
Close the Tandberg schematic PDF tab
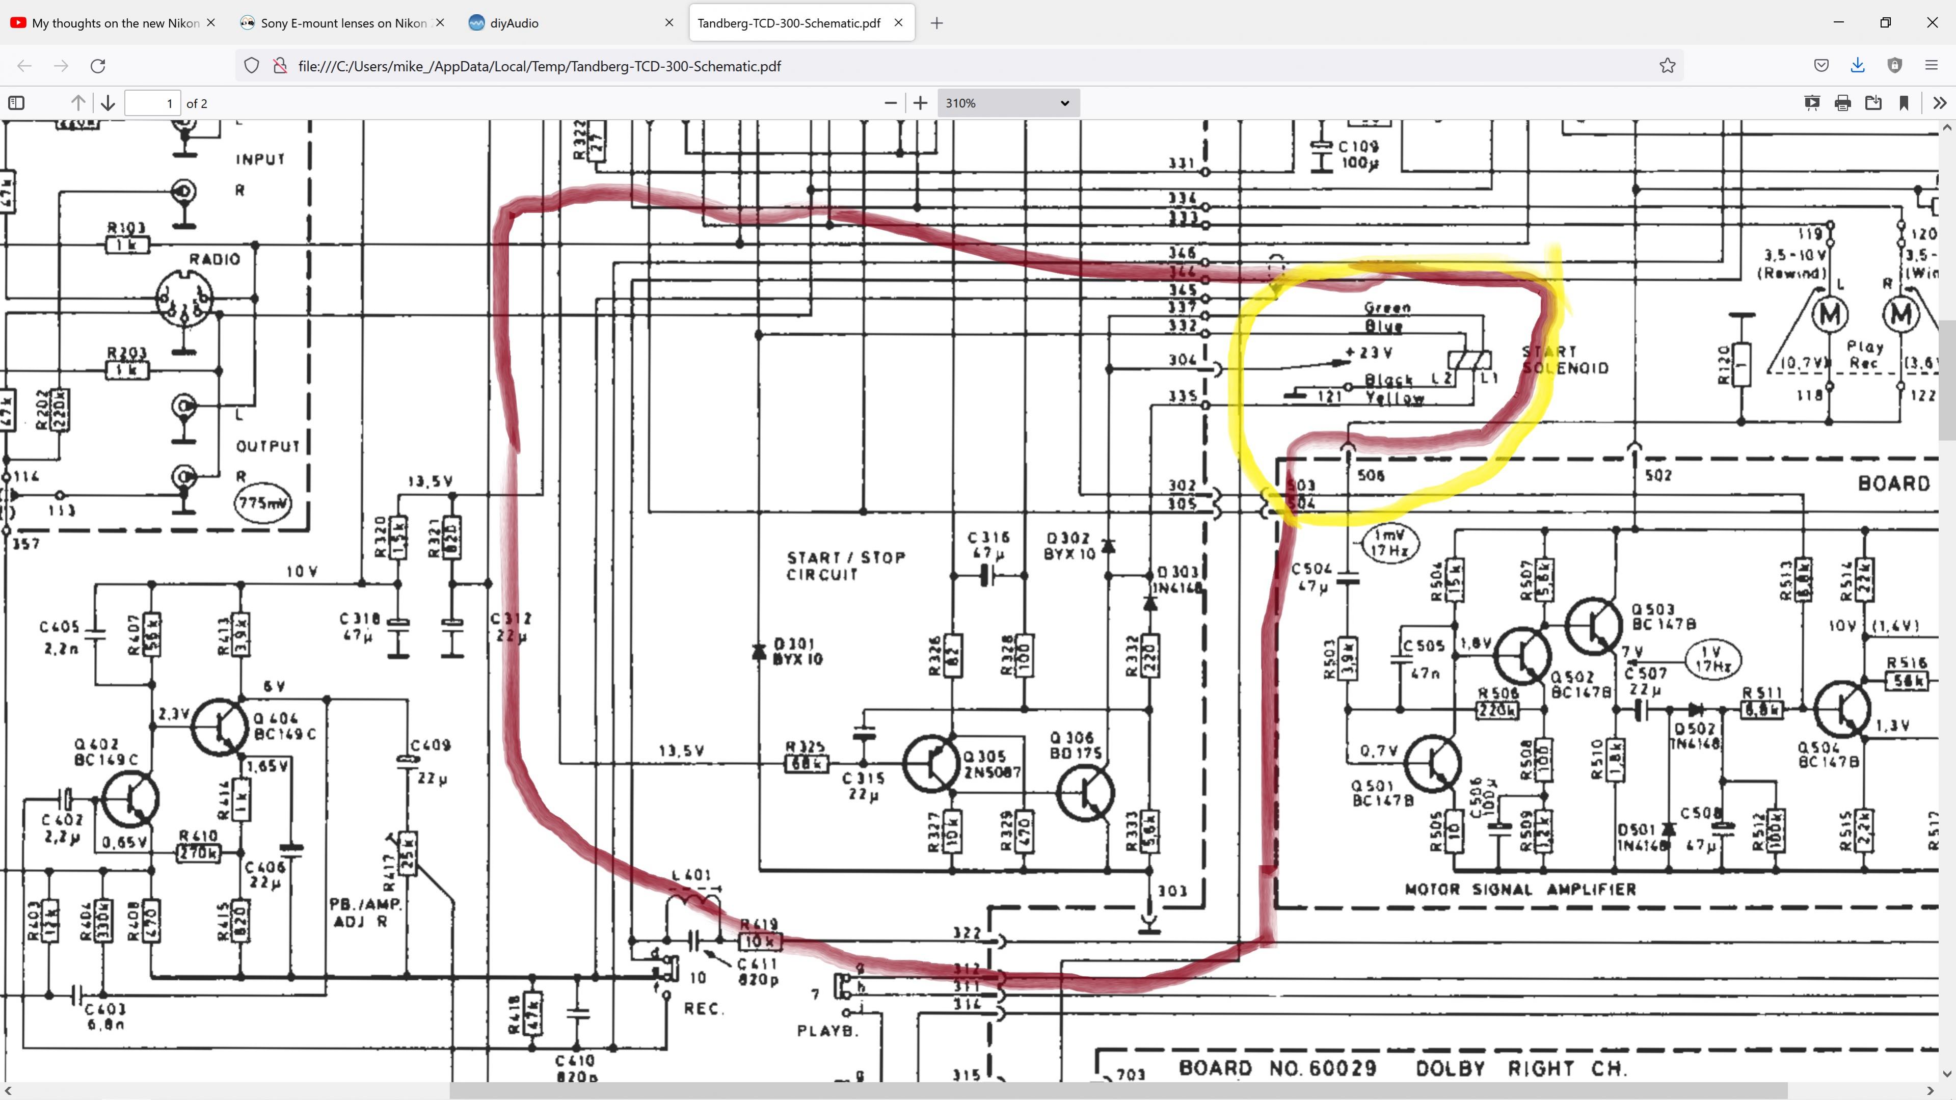[898, 23]
